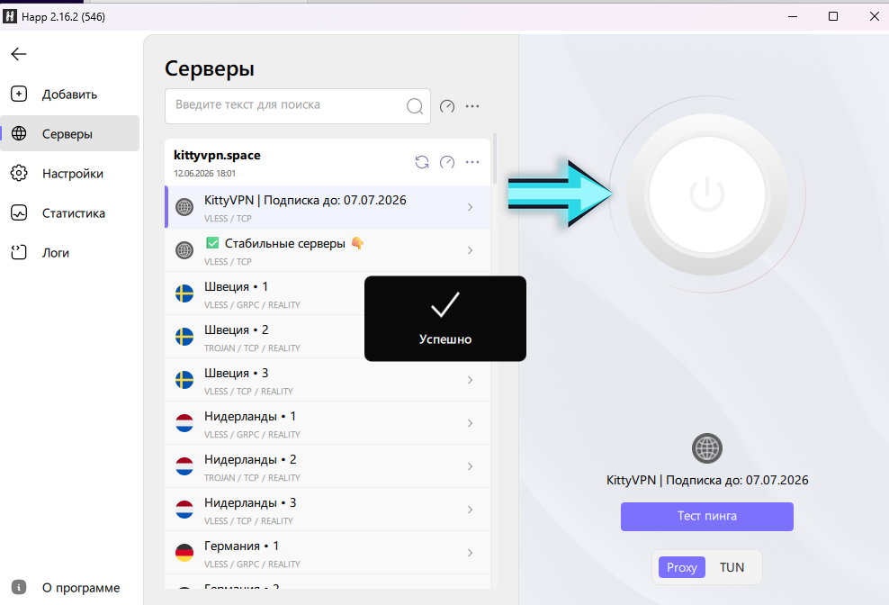Click the server list scrollbar
Screen dimensions: 889x605
pos(495,159)
